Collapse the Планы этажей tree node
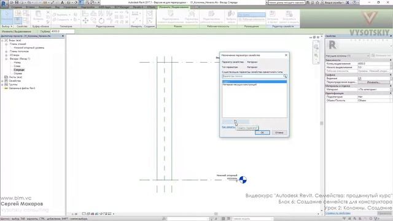This screenshot has width=393, height=221. pyautogui.click(x=6, y=44)
